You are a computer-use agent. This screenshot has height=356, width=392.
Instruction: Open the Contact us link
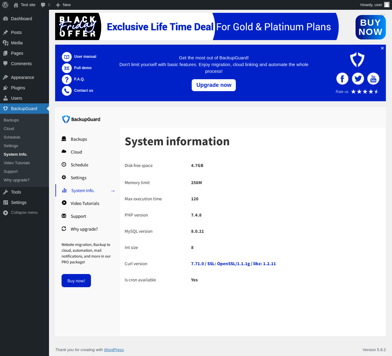(x=84, y=91)
